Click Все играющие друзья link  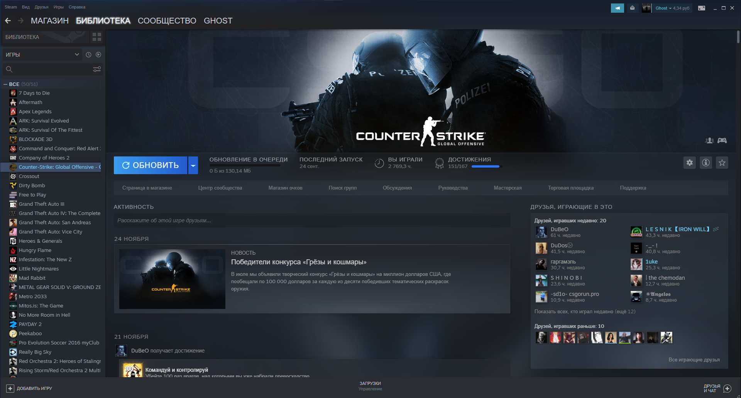click(694, 360)
